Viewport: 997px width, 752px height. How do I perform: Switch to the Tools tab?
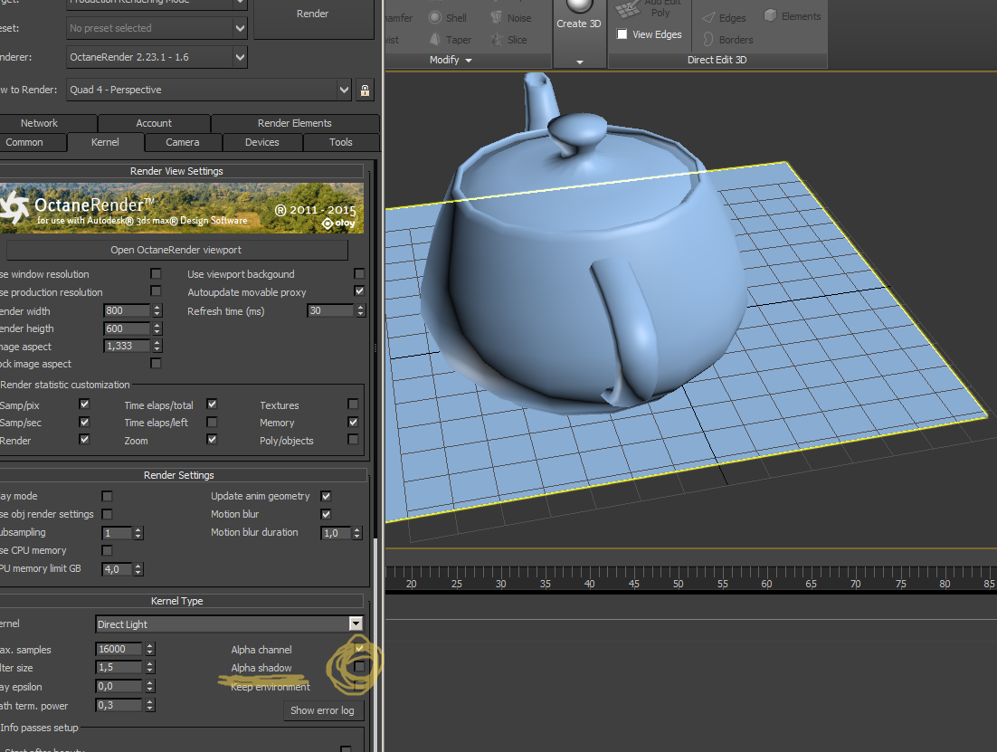pos(341,142)
